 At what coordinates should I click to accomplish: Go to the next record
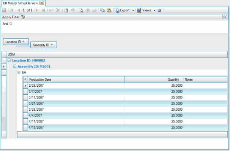(x=37, y=10)
